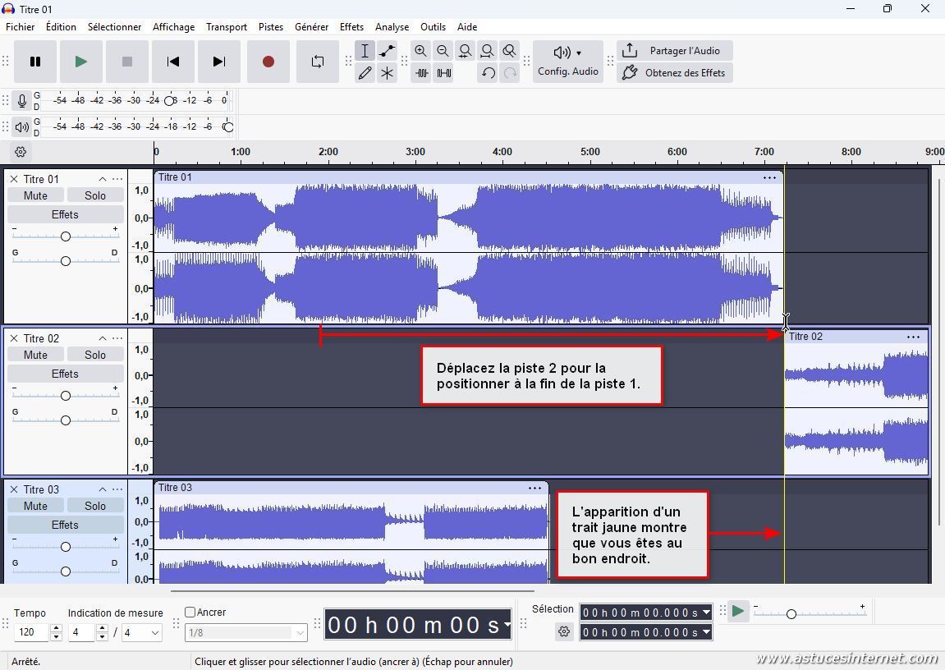Open Titre 02 clip options menu
The height and width of the screenshot is (670, 945).
click(x=913, y=337)
